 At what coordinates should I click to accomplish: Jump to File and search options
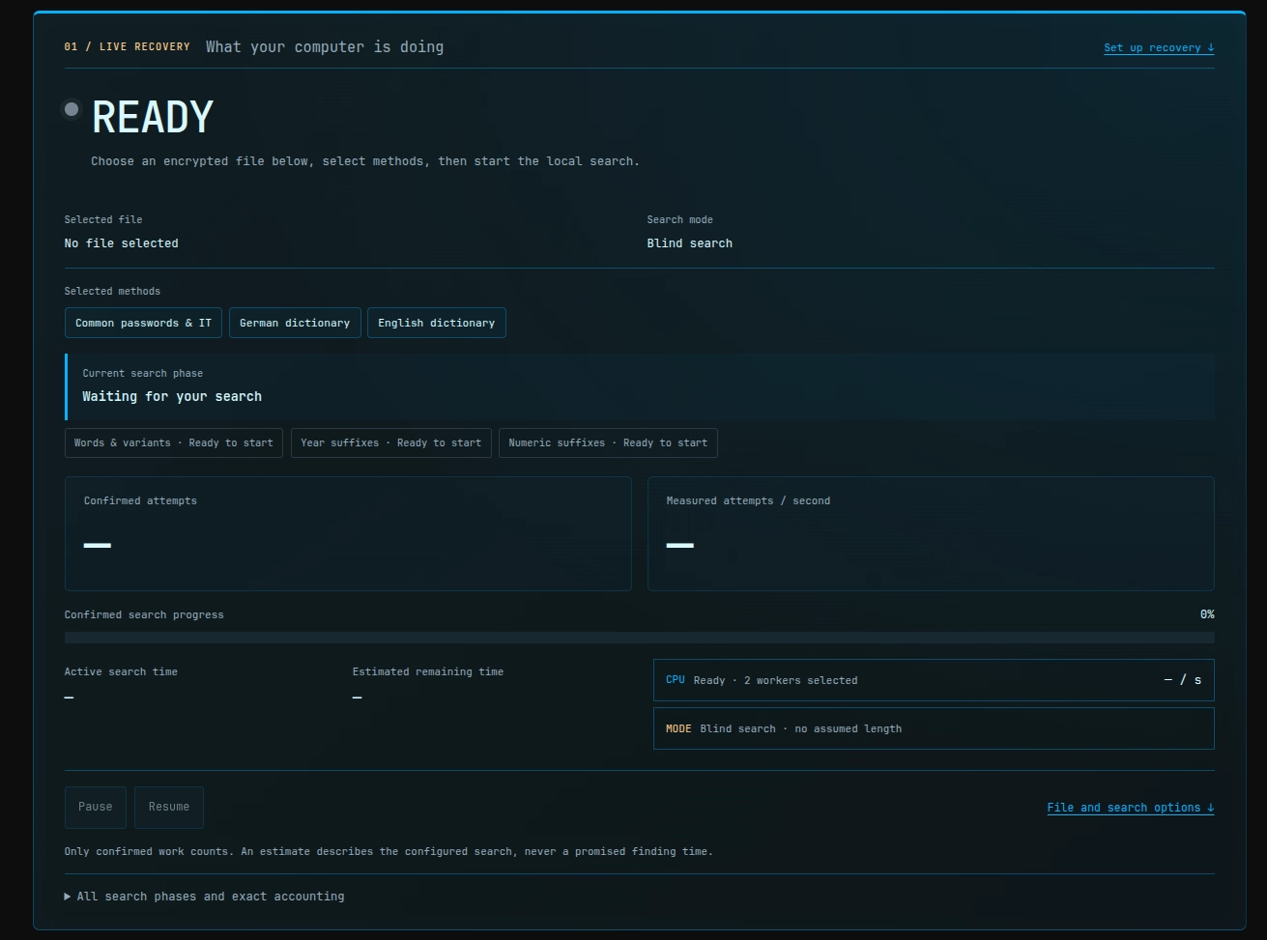[1131, 808]
